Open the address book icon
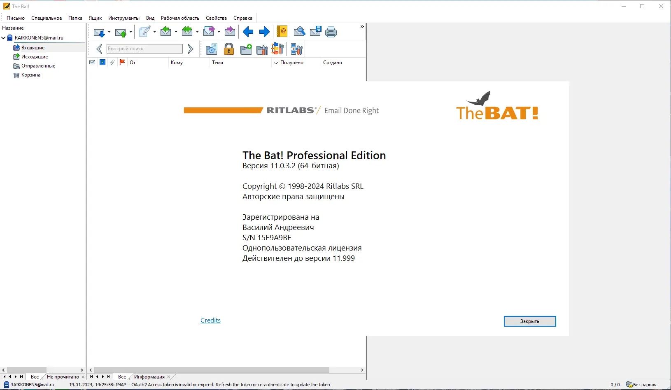 coord(282,32)
